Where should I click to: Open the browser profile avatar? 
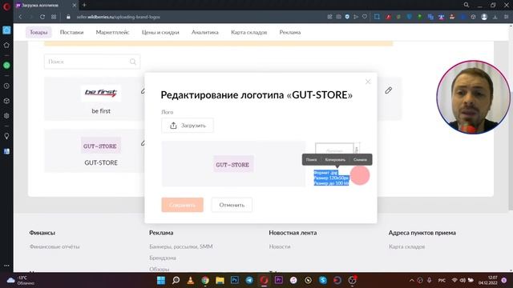click(484, 17)
